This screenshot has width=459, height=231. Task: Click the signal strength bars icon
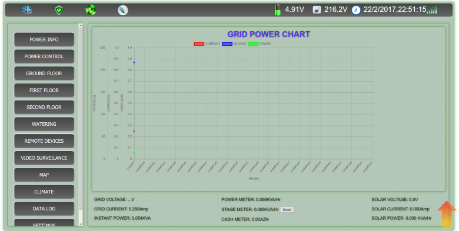click(x=433, y=10)
